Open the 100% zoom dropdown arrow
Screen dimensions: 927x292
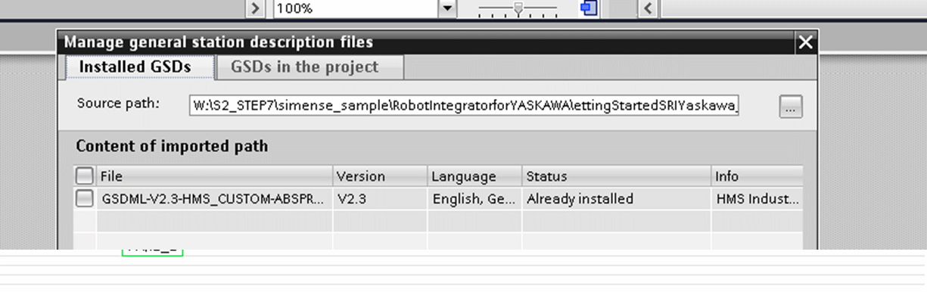448,8
